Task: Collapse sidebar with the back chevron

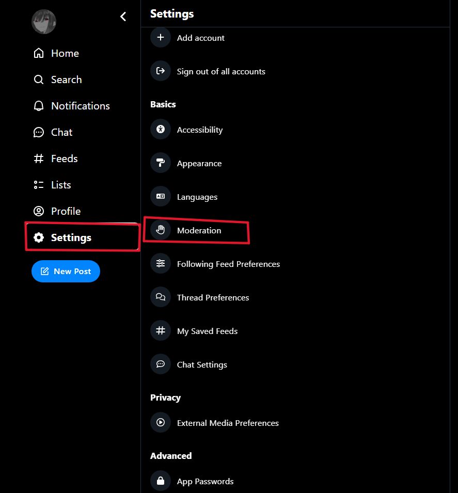Action: pos(123,17)
